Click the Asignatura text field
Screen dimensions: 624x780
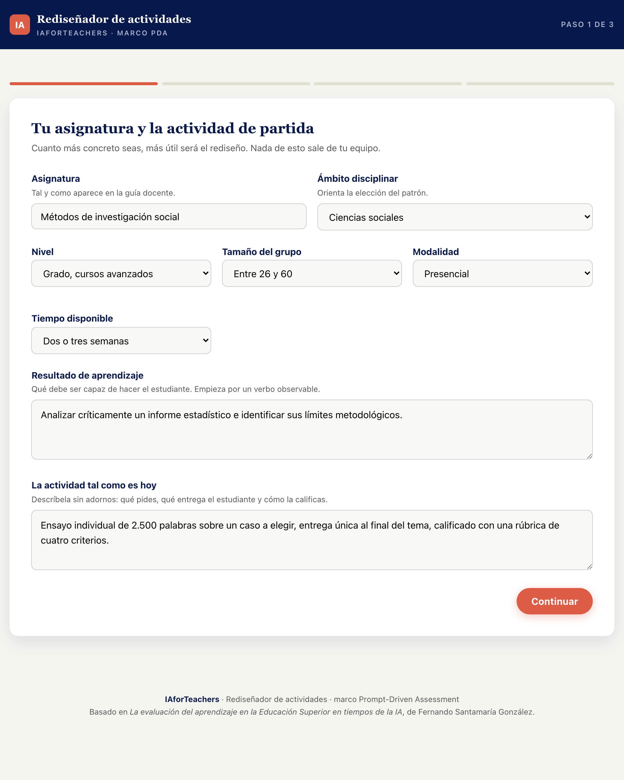(169, 216)
